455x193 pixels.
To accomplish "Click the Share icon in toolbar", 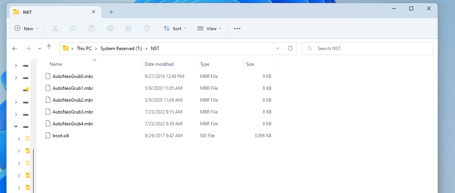I will (129, 28).
